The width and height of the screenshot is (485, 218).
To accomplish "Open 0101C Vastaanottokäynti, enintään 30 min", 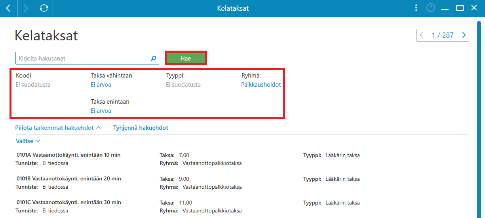I will point(68,202).
